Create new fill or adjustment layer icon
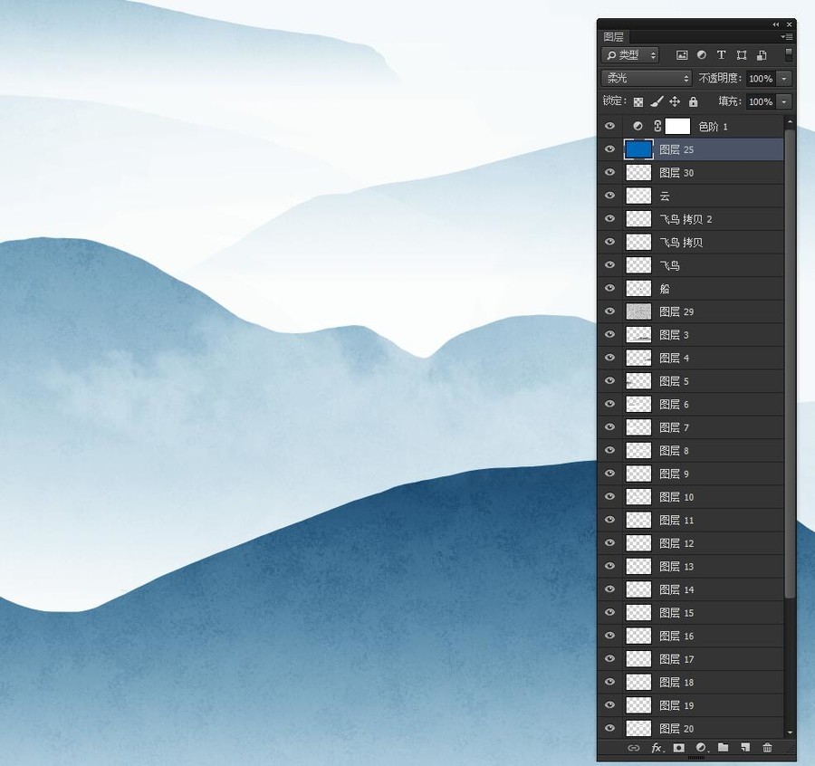Viewport: 815px width, 766px height. [x=701, y=748]
